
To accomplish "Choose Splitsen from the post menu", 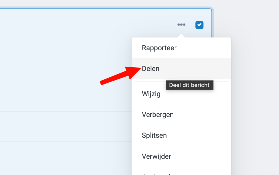I will [x=154, y=135].
